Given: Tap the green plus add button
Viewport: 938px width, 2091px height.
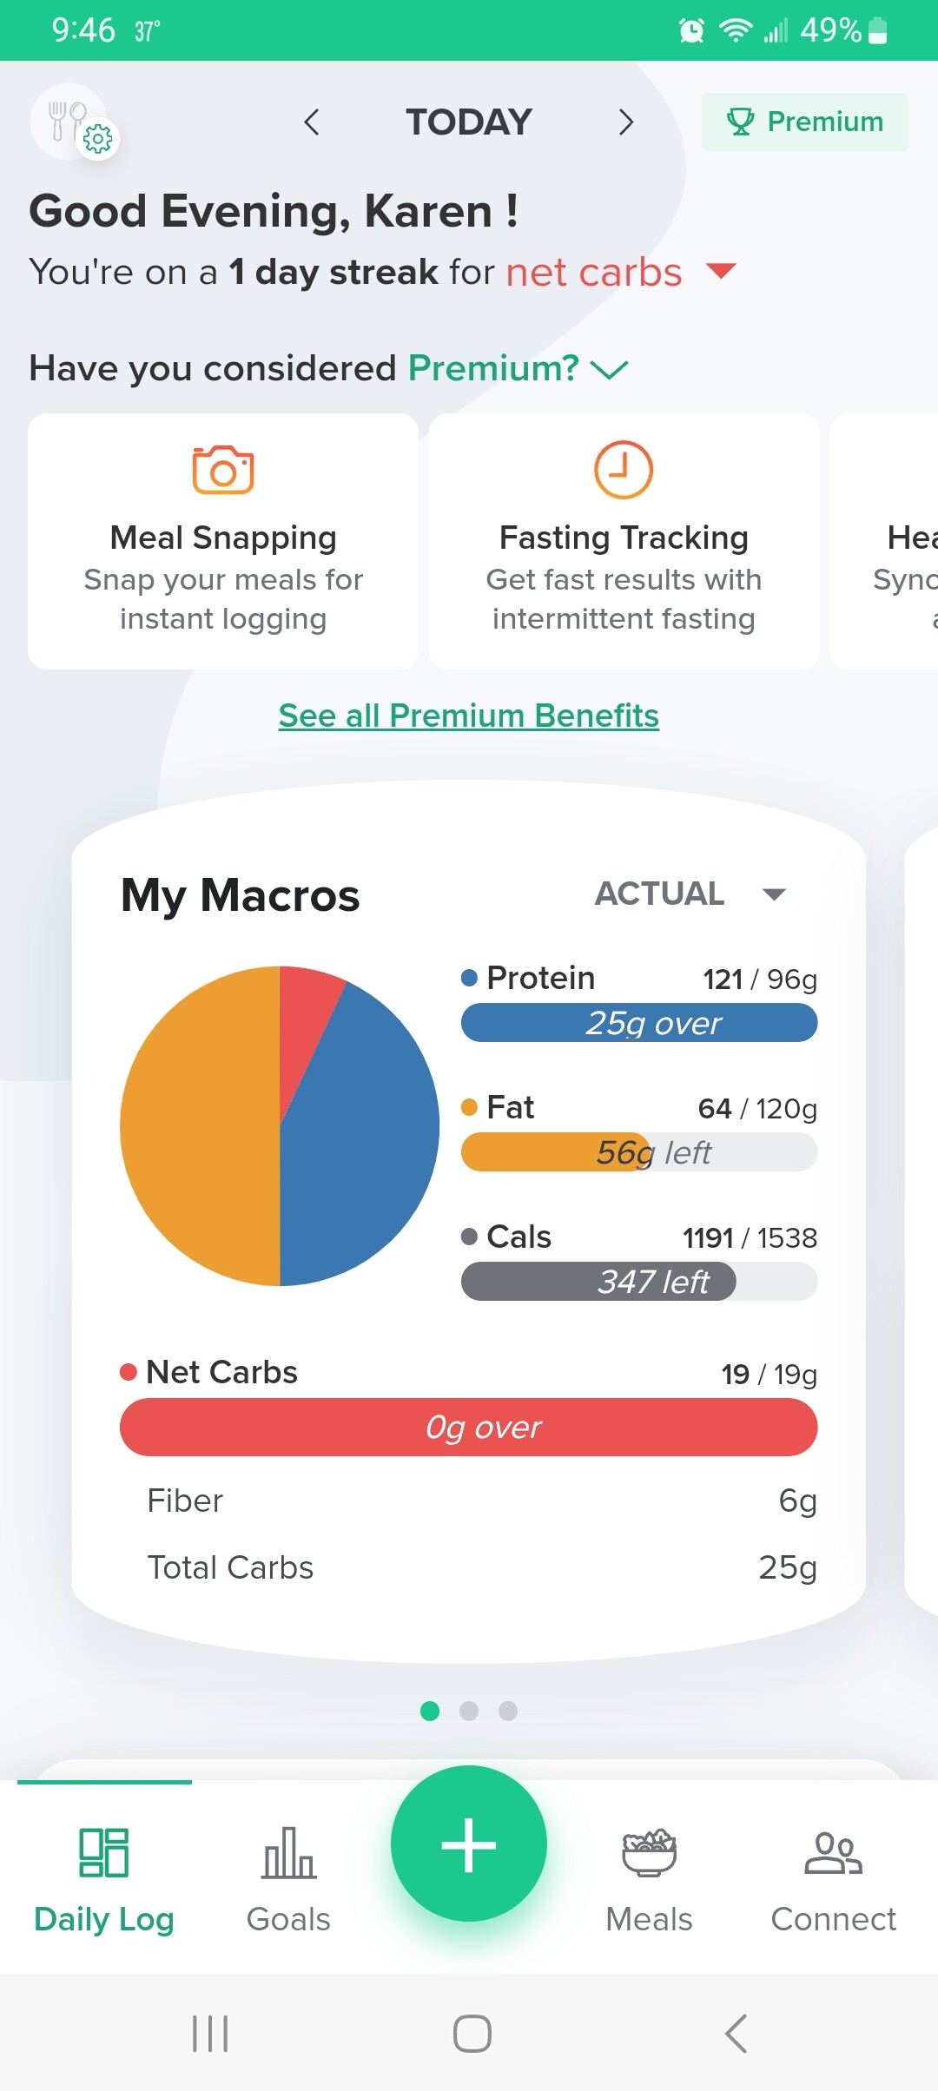Looking at the screenshot, I should (x=469, y=1844).
